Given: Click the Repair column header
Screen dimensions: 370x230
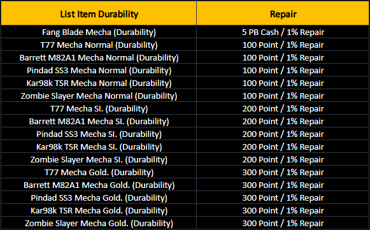Looking at the screenshot, I should coord(283,14).
